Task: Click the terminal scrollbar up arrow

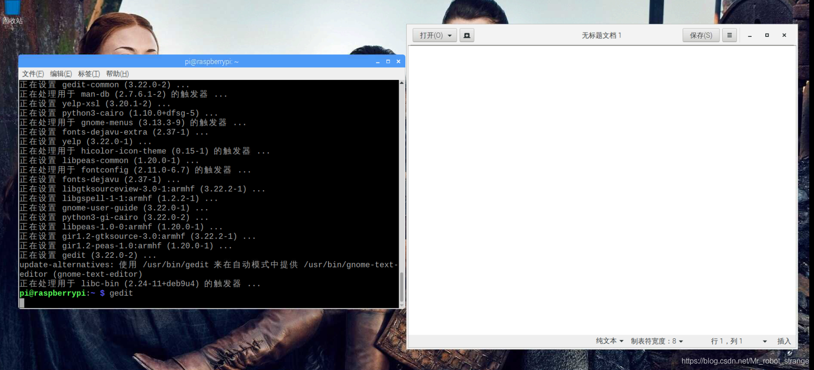Action: [x=402, y=83]
